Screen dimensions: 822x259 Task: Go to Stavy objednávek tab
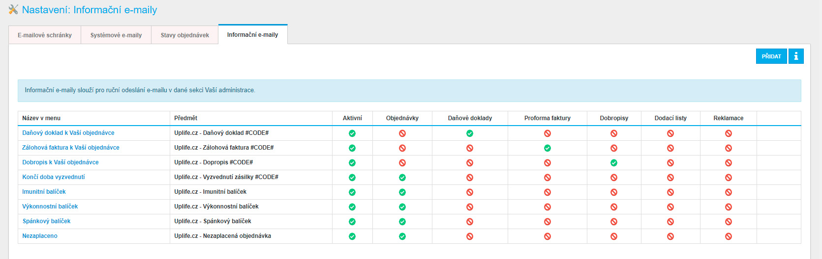pyautogui.click(x=185, y=35)
